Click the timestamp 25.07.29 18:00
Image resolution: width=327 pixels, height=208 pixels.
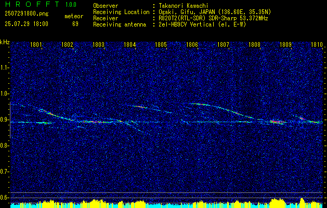[x=27, y=24]
